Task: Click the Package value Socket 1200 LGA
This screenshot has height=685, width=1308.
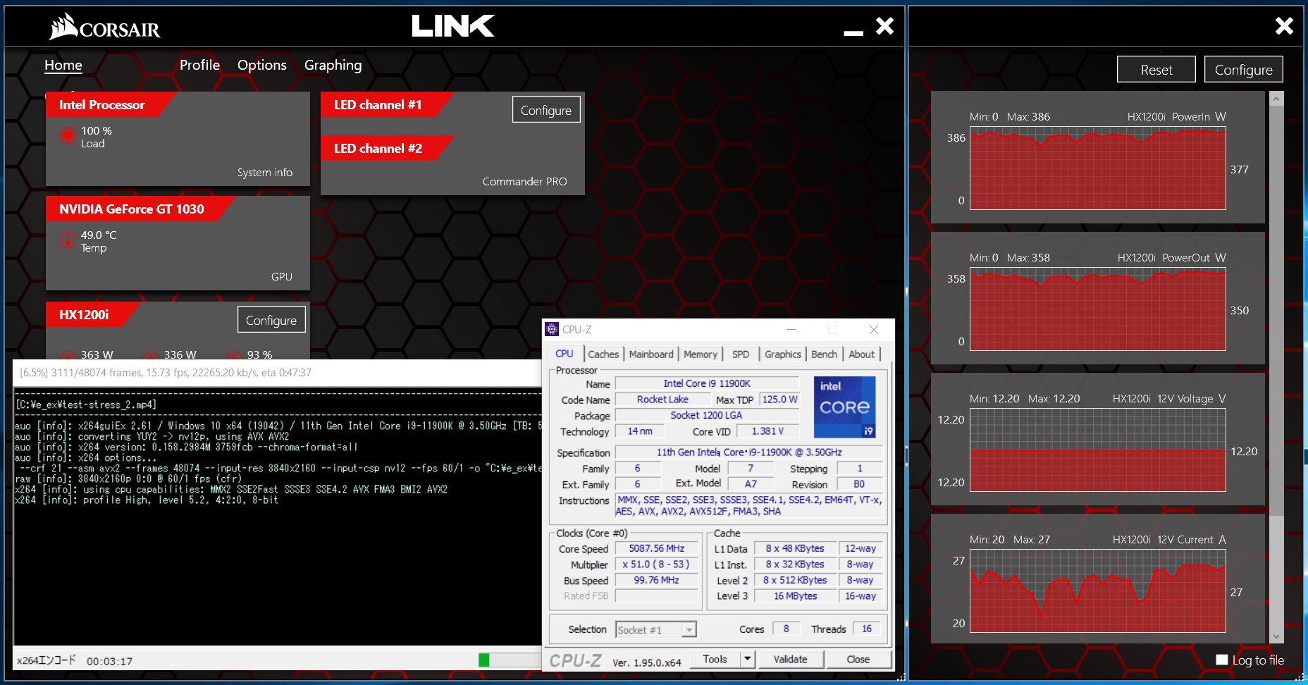Action: (707, 415)
